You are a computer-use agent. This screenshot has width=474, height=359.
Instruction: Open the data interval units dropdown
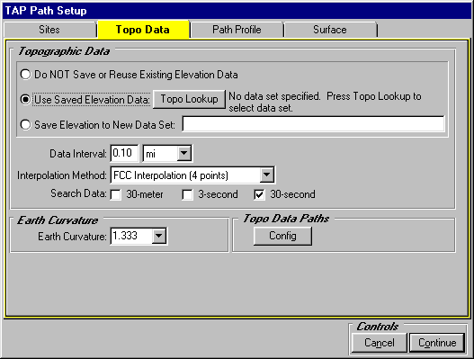click(184, 153)
